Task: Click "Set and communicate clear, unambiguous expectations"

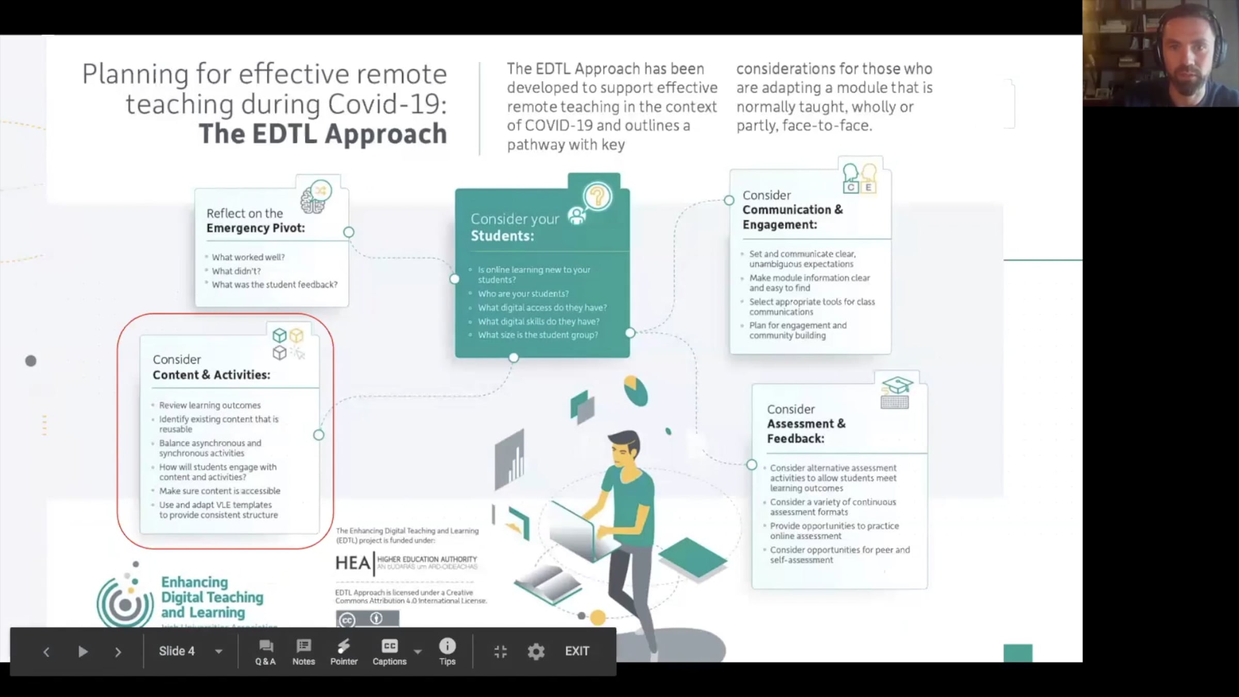Action: coord(802,259)
